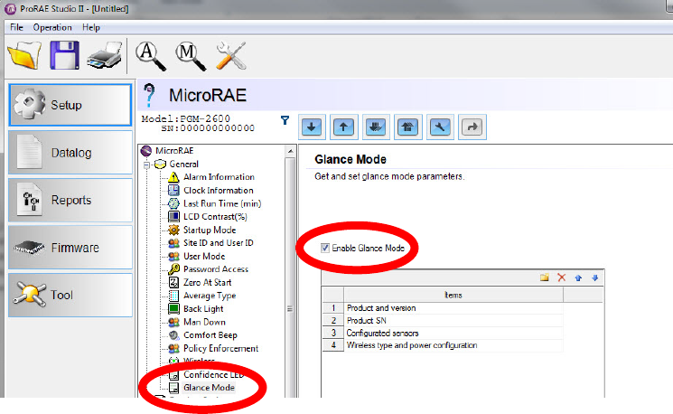Select Glance Mode tree item
This screenshot has height=414, width=673.
pos(209,388)
